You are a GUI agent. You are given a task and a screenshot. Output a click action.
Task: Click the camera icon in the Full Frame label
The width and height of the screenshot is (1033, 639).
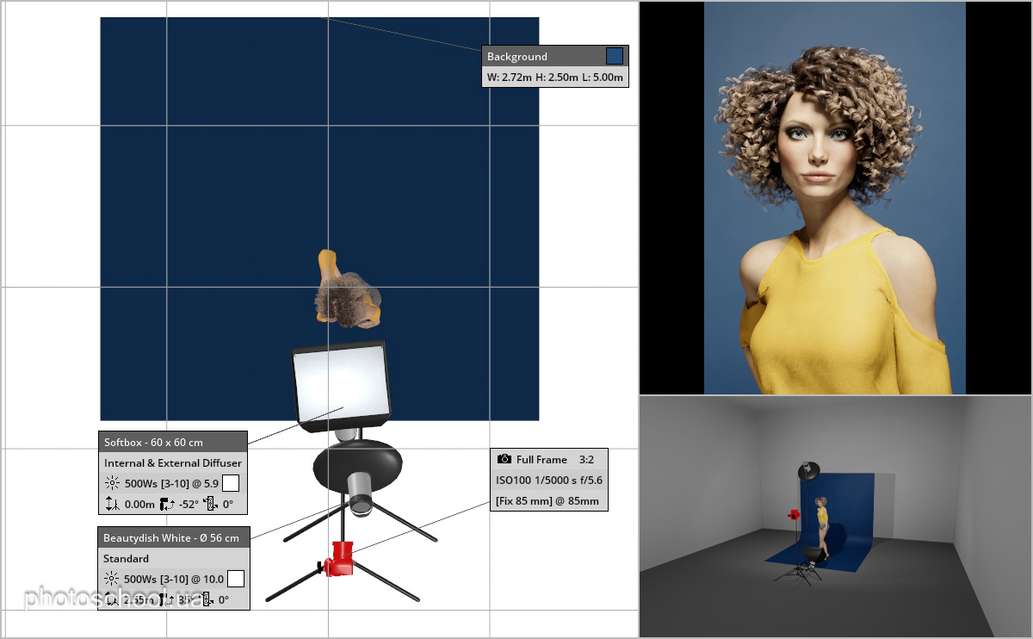tap(504, 460)
